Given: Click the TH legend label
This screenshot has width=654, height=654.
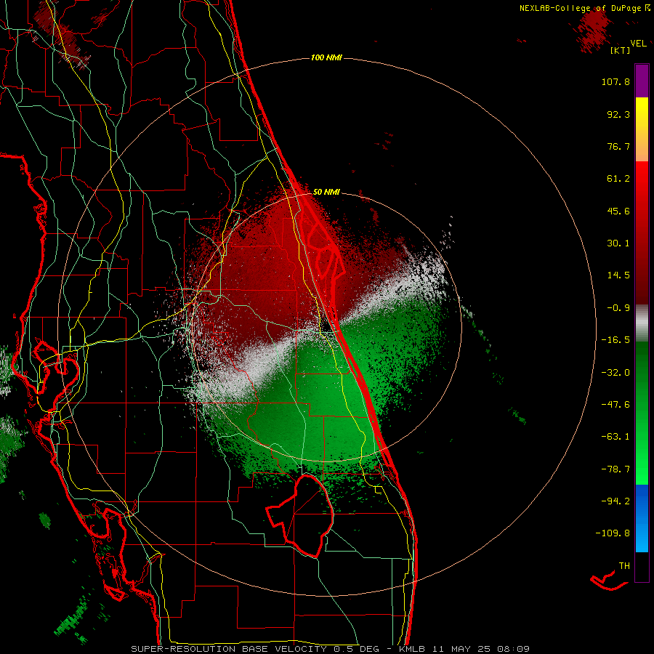Looking at the screenshot, I should [624, 566].
